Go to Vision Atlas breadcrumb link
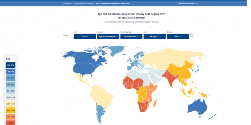Image resolution: width=251 pixels, height=125 pixels. coord(67,3)
